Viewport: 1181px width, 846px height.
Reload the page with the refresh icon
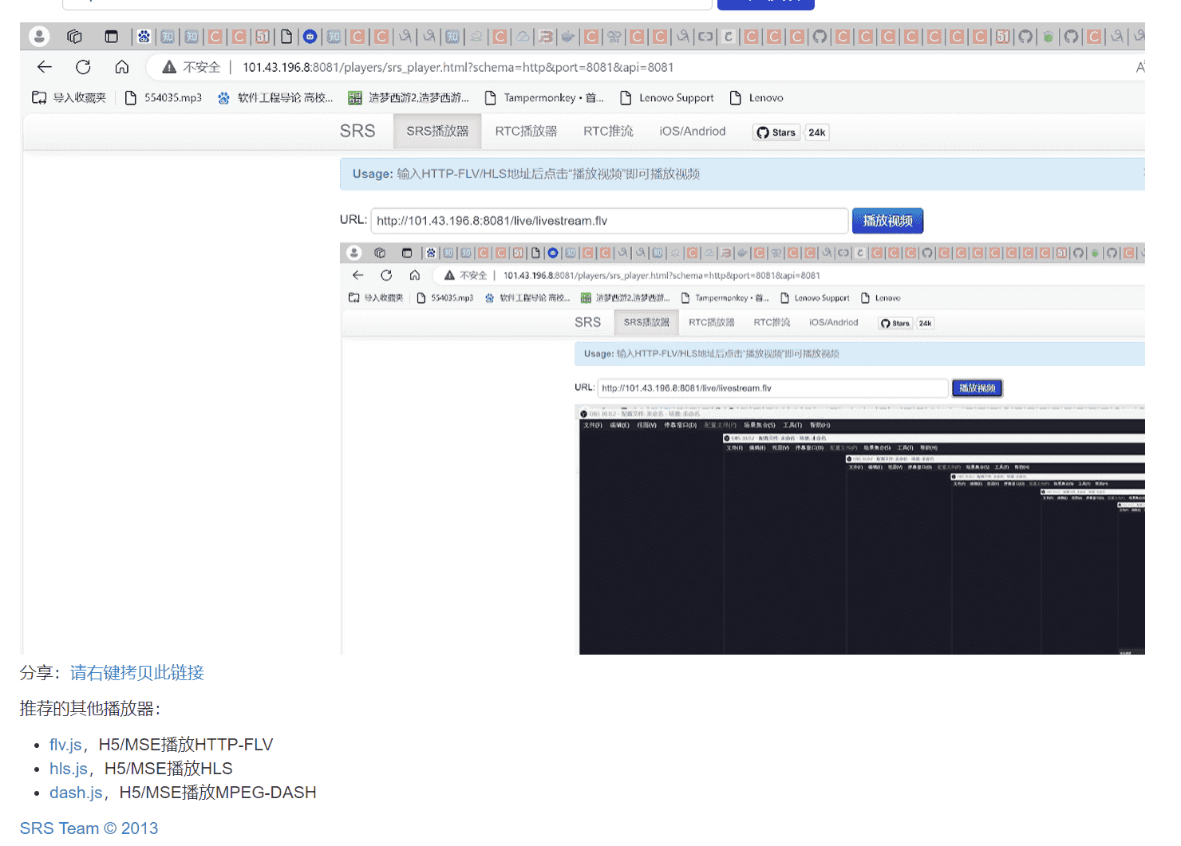click(83, 67)
